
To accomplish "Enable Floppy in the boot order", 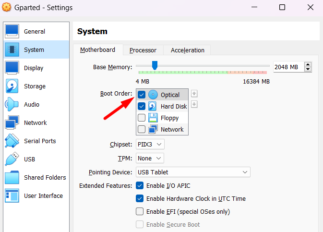I will [142, 118].
